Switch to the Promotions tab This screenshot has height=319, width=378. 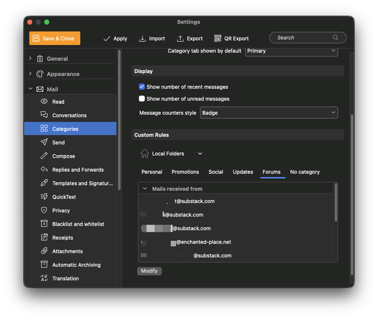185,172
